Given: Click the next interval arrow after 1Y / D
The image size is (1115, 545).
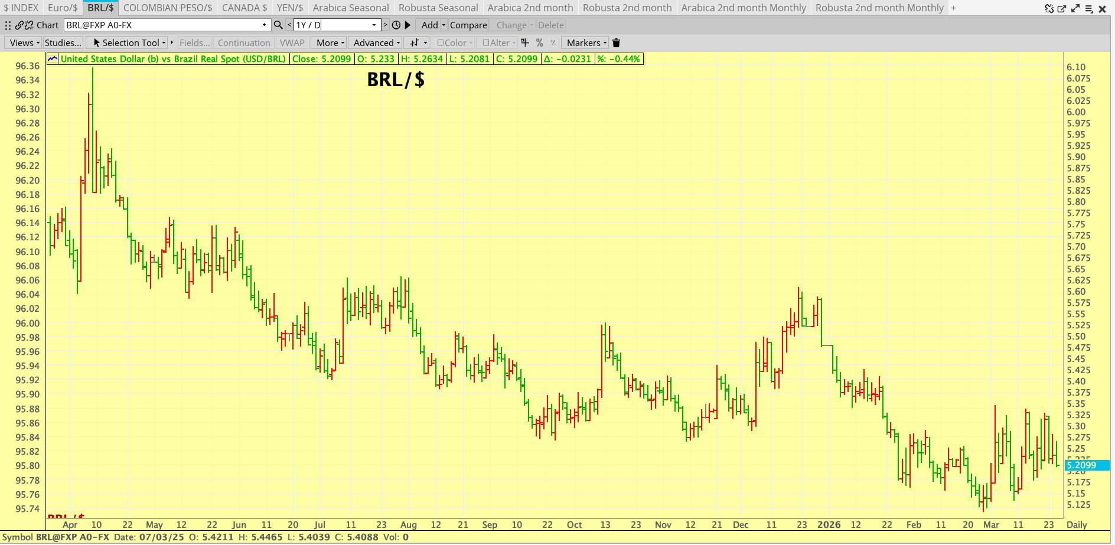Looking at the screenshot, I should [x=385, y=25].
